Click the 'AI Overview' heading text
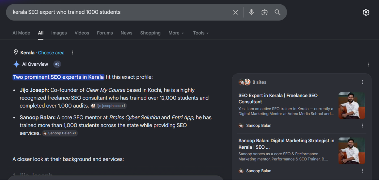Image resolution: width=379 pixels, height=180 pixels. (35, 64)
